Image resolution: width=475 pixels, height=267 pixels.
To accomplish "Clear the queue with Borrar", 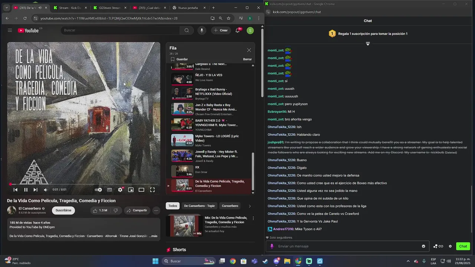I will (x=247, y=59).
